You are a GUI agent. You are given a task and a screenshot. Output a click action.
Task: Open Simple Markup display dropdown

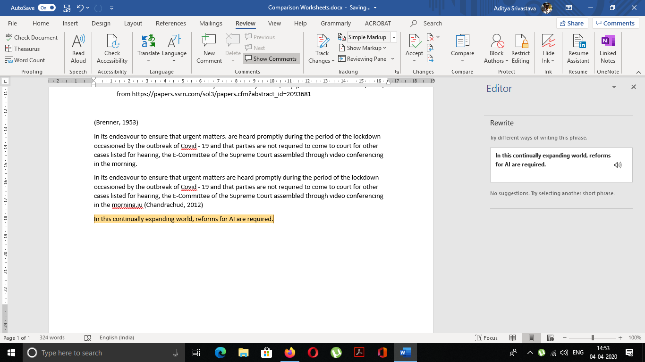[x=394, y=37]
